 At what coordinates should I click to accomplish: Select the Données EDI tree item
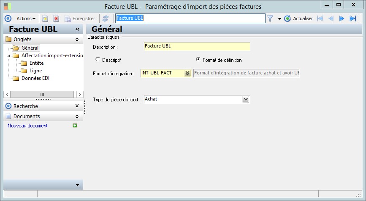35,78
